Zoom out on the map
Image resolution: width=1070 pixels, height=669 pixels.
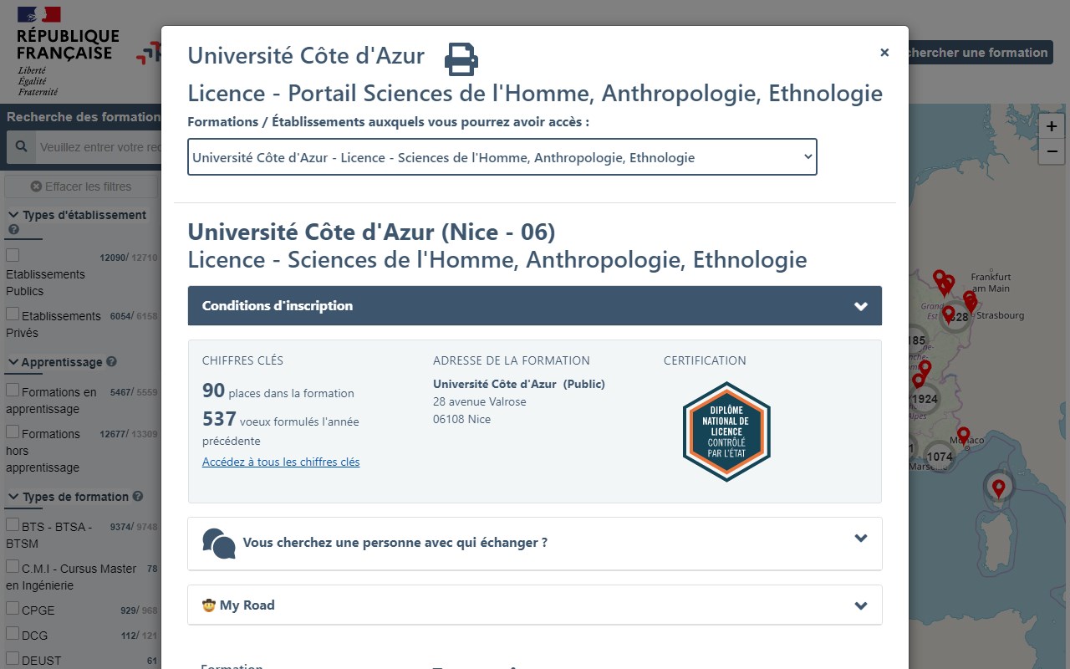1051,152
